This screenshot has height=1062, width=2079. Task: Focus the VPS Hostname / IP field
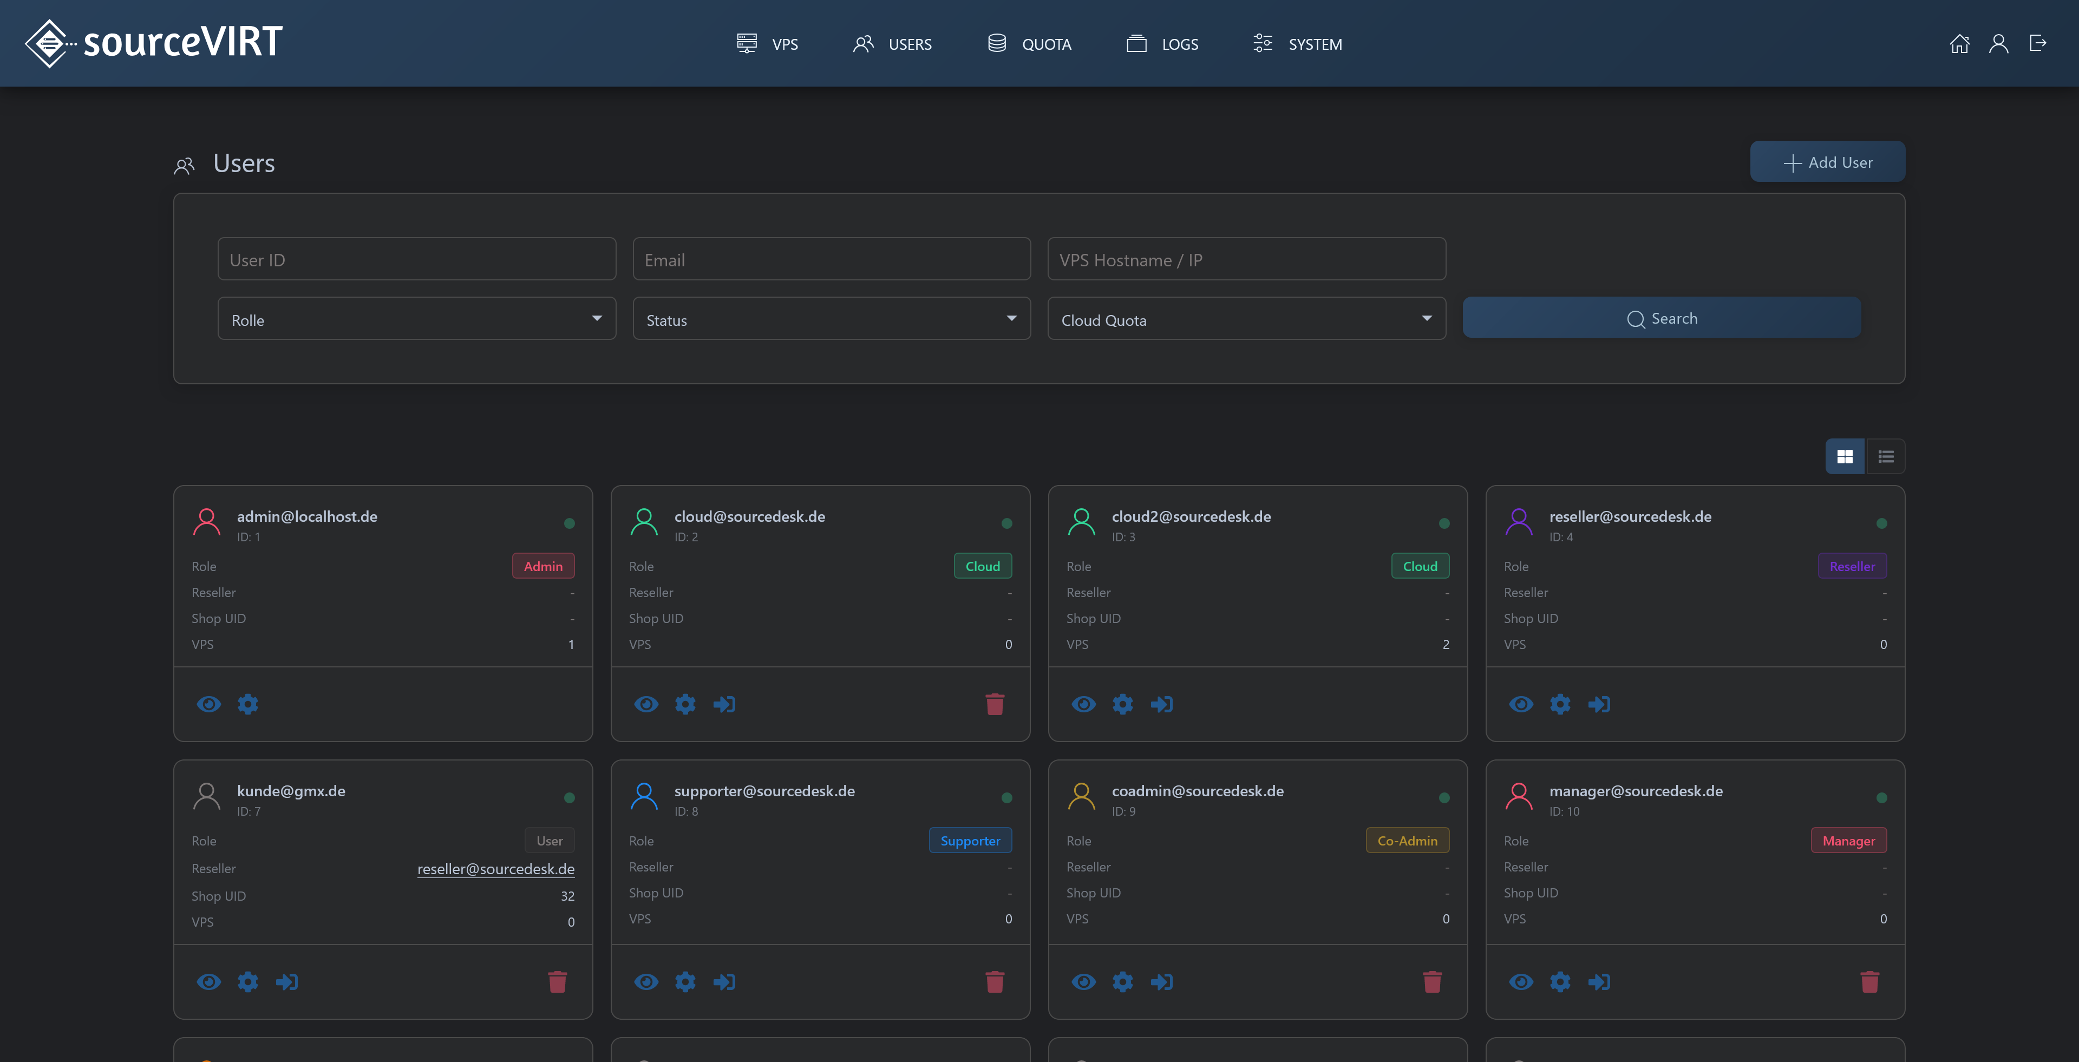point(1246,259)
